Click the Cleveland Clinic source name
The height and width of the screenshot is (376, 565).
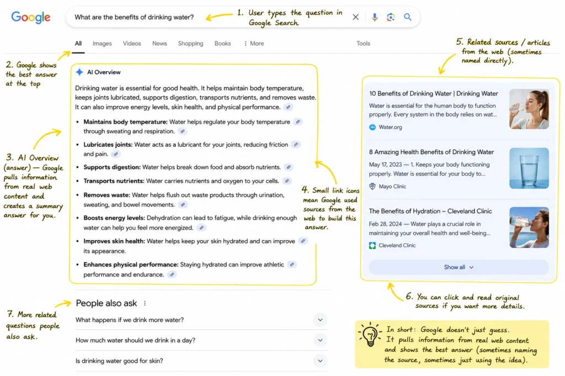tap(397, 246)
